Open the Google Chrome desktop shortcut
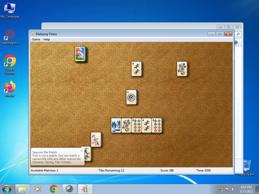259x194 pixels. tap(10, 64)
